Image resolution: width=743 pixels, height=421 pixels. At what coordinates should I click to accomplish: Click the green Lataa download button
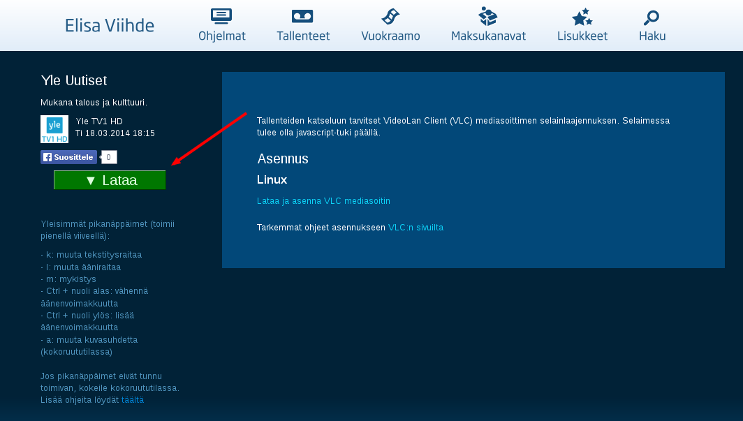(110, 180)
